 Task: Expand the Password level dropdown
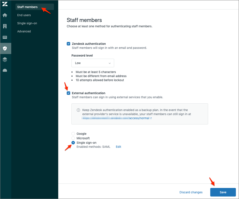coord(92,63)
